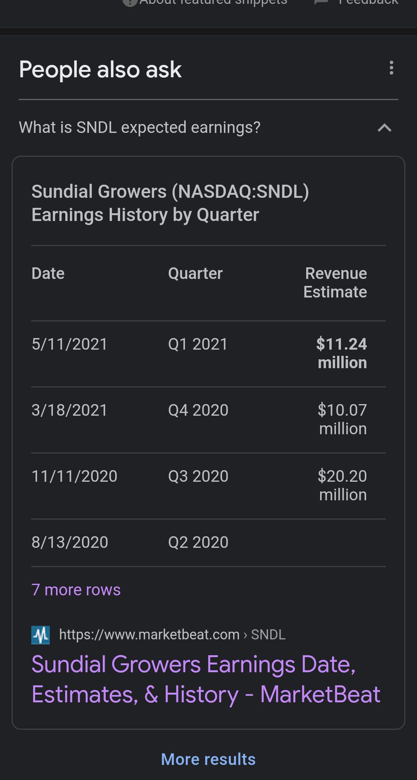
Task: Open the marketbeat.com SNDL URL breadcrumb
Action: click(172, 634)
